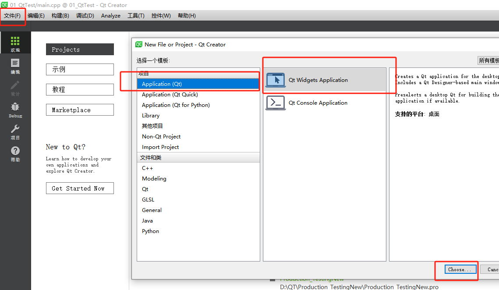Image resolution: width=499 pixels, height=290 pixels.
Task: Click the 项目 section header
Action: (x=198, y=74)
